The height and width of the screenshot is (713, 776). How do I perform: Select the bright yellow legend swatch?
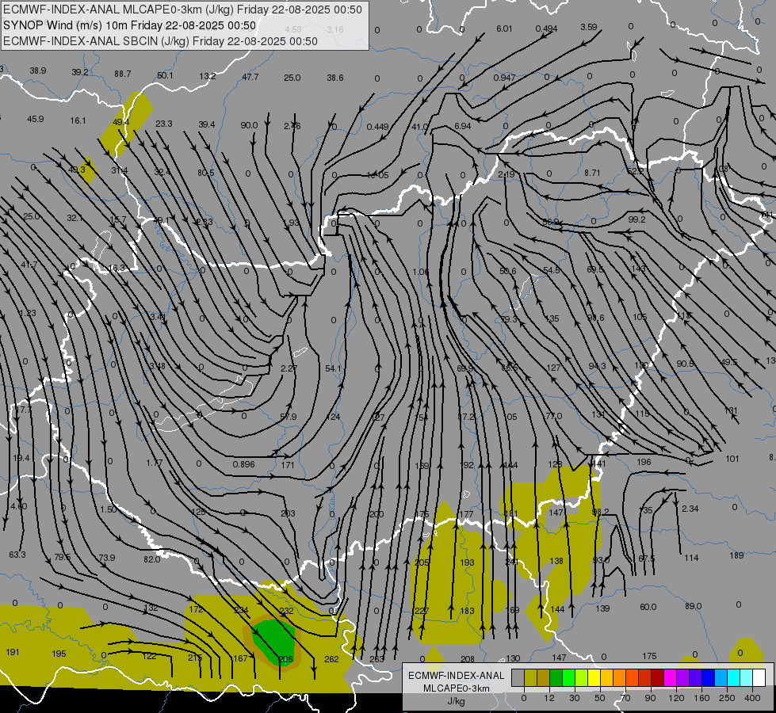(x=594, y=678)
